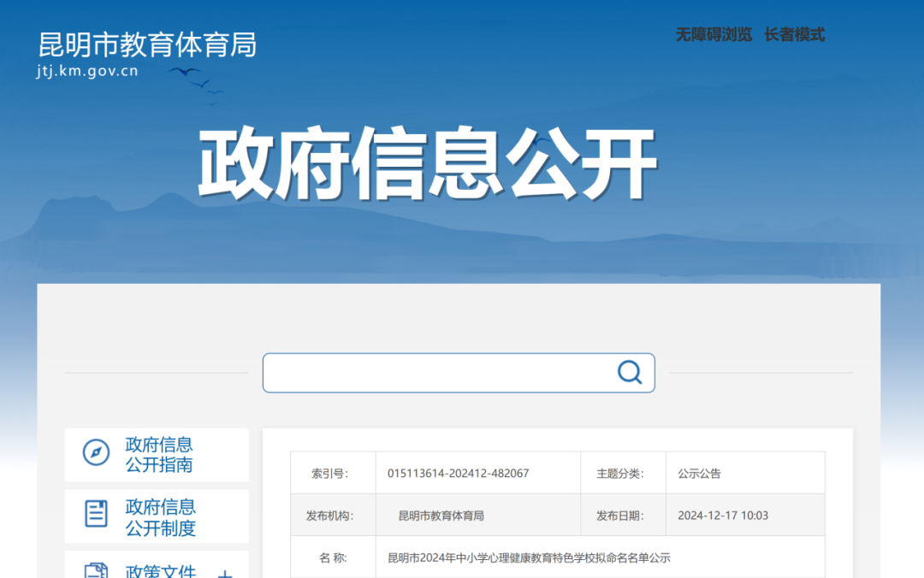Select the 政策文件 sidebar entry
This screenshot has width=924, height=578.
coord(161,571)
